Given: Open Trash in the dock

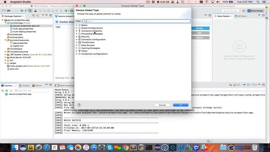Looking at the screenshot, I should (255, 147).
